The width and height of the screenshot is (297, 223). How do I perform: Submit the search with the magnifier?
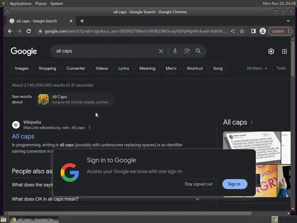[x=198, y=51]
